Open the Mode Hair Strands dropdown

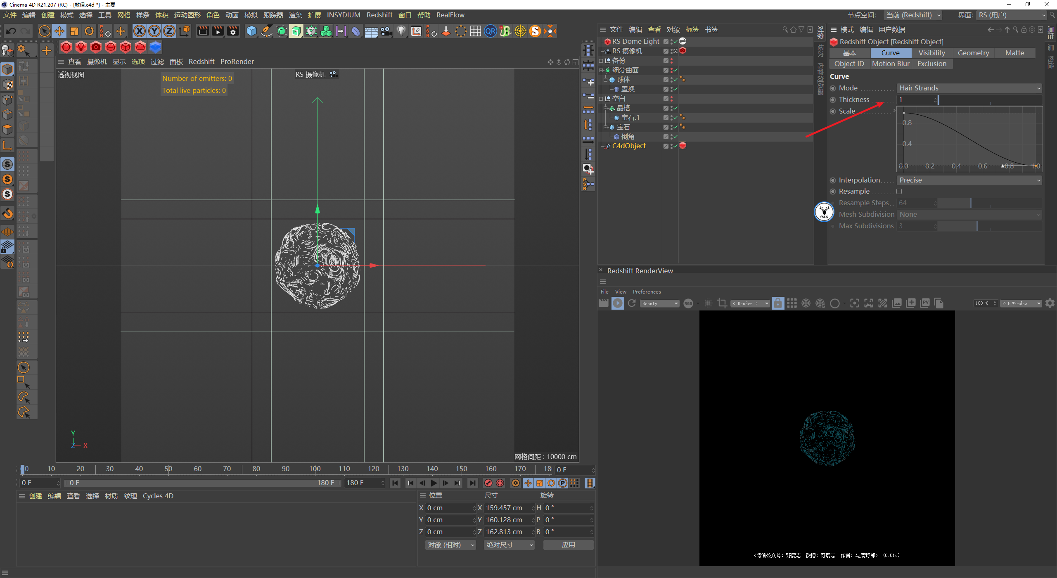pyautogui.click(x=969, y=88)
